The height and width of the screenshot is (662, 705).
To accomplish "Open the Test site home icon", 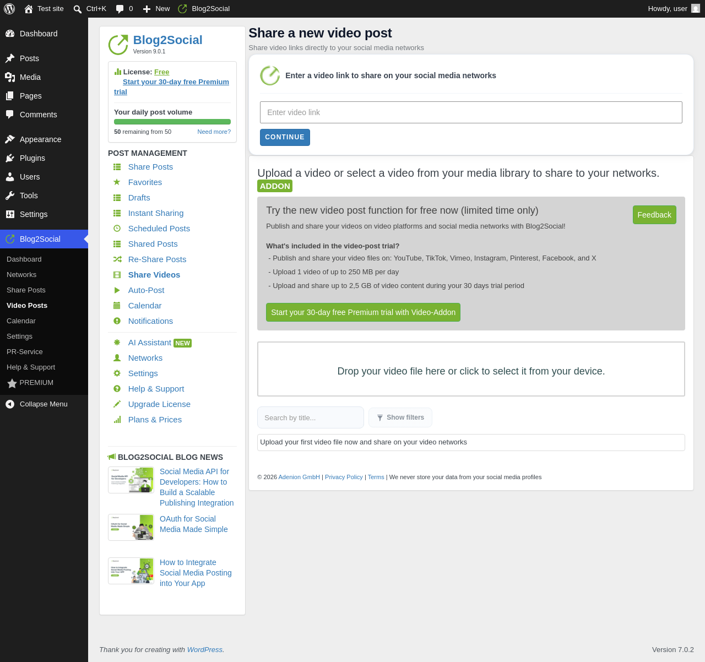I will 29,9.
